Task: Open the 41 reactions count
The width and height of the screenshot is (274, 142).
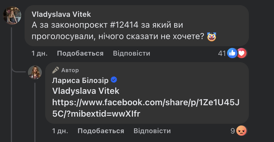Action: [222, 53]
